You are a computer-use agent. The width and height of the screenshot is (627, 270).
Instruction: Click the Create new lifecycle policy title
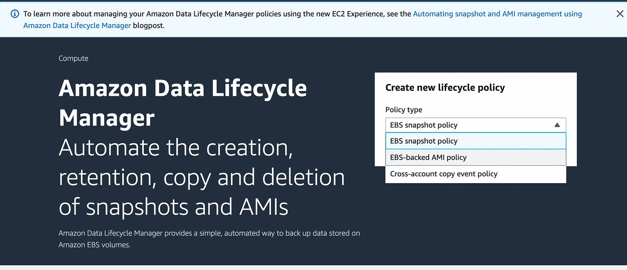coord(445,88)
